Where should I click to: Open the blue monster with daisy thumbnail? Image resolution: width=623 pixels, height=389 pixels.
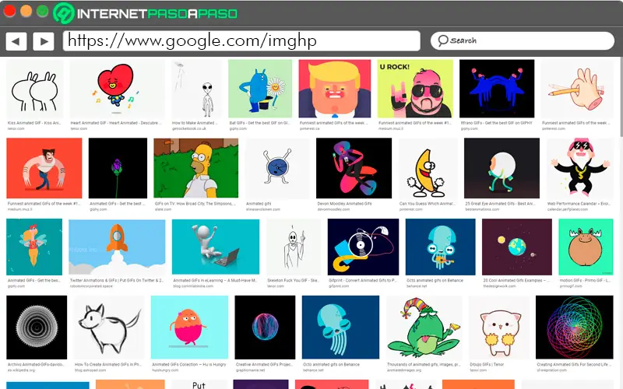260,89
